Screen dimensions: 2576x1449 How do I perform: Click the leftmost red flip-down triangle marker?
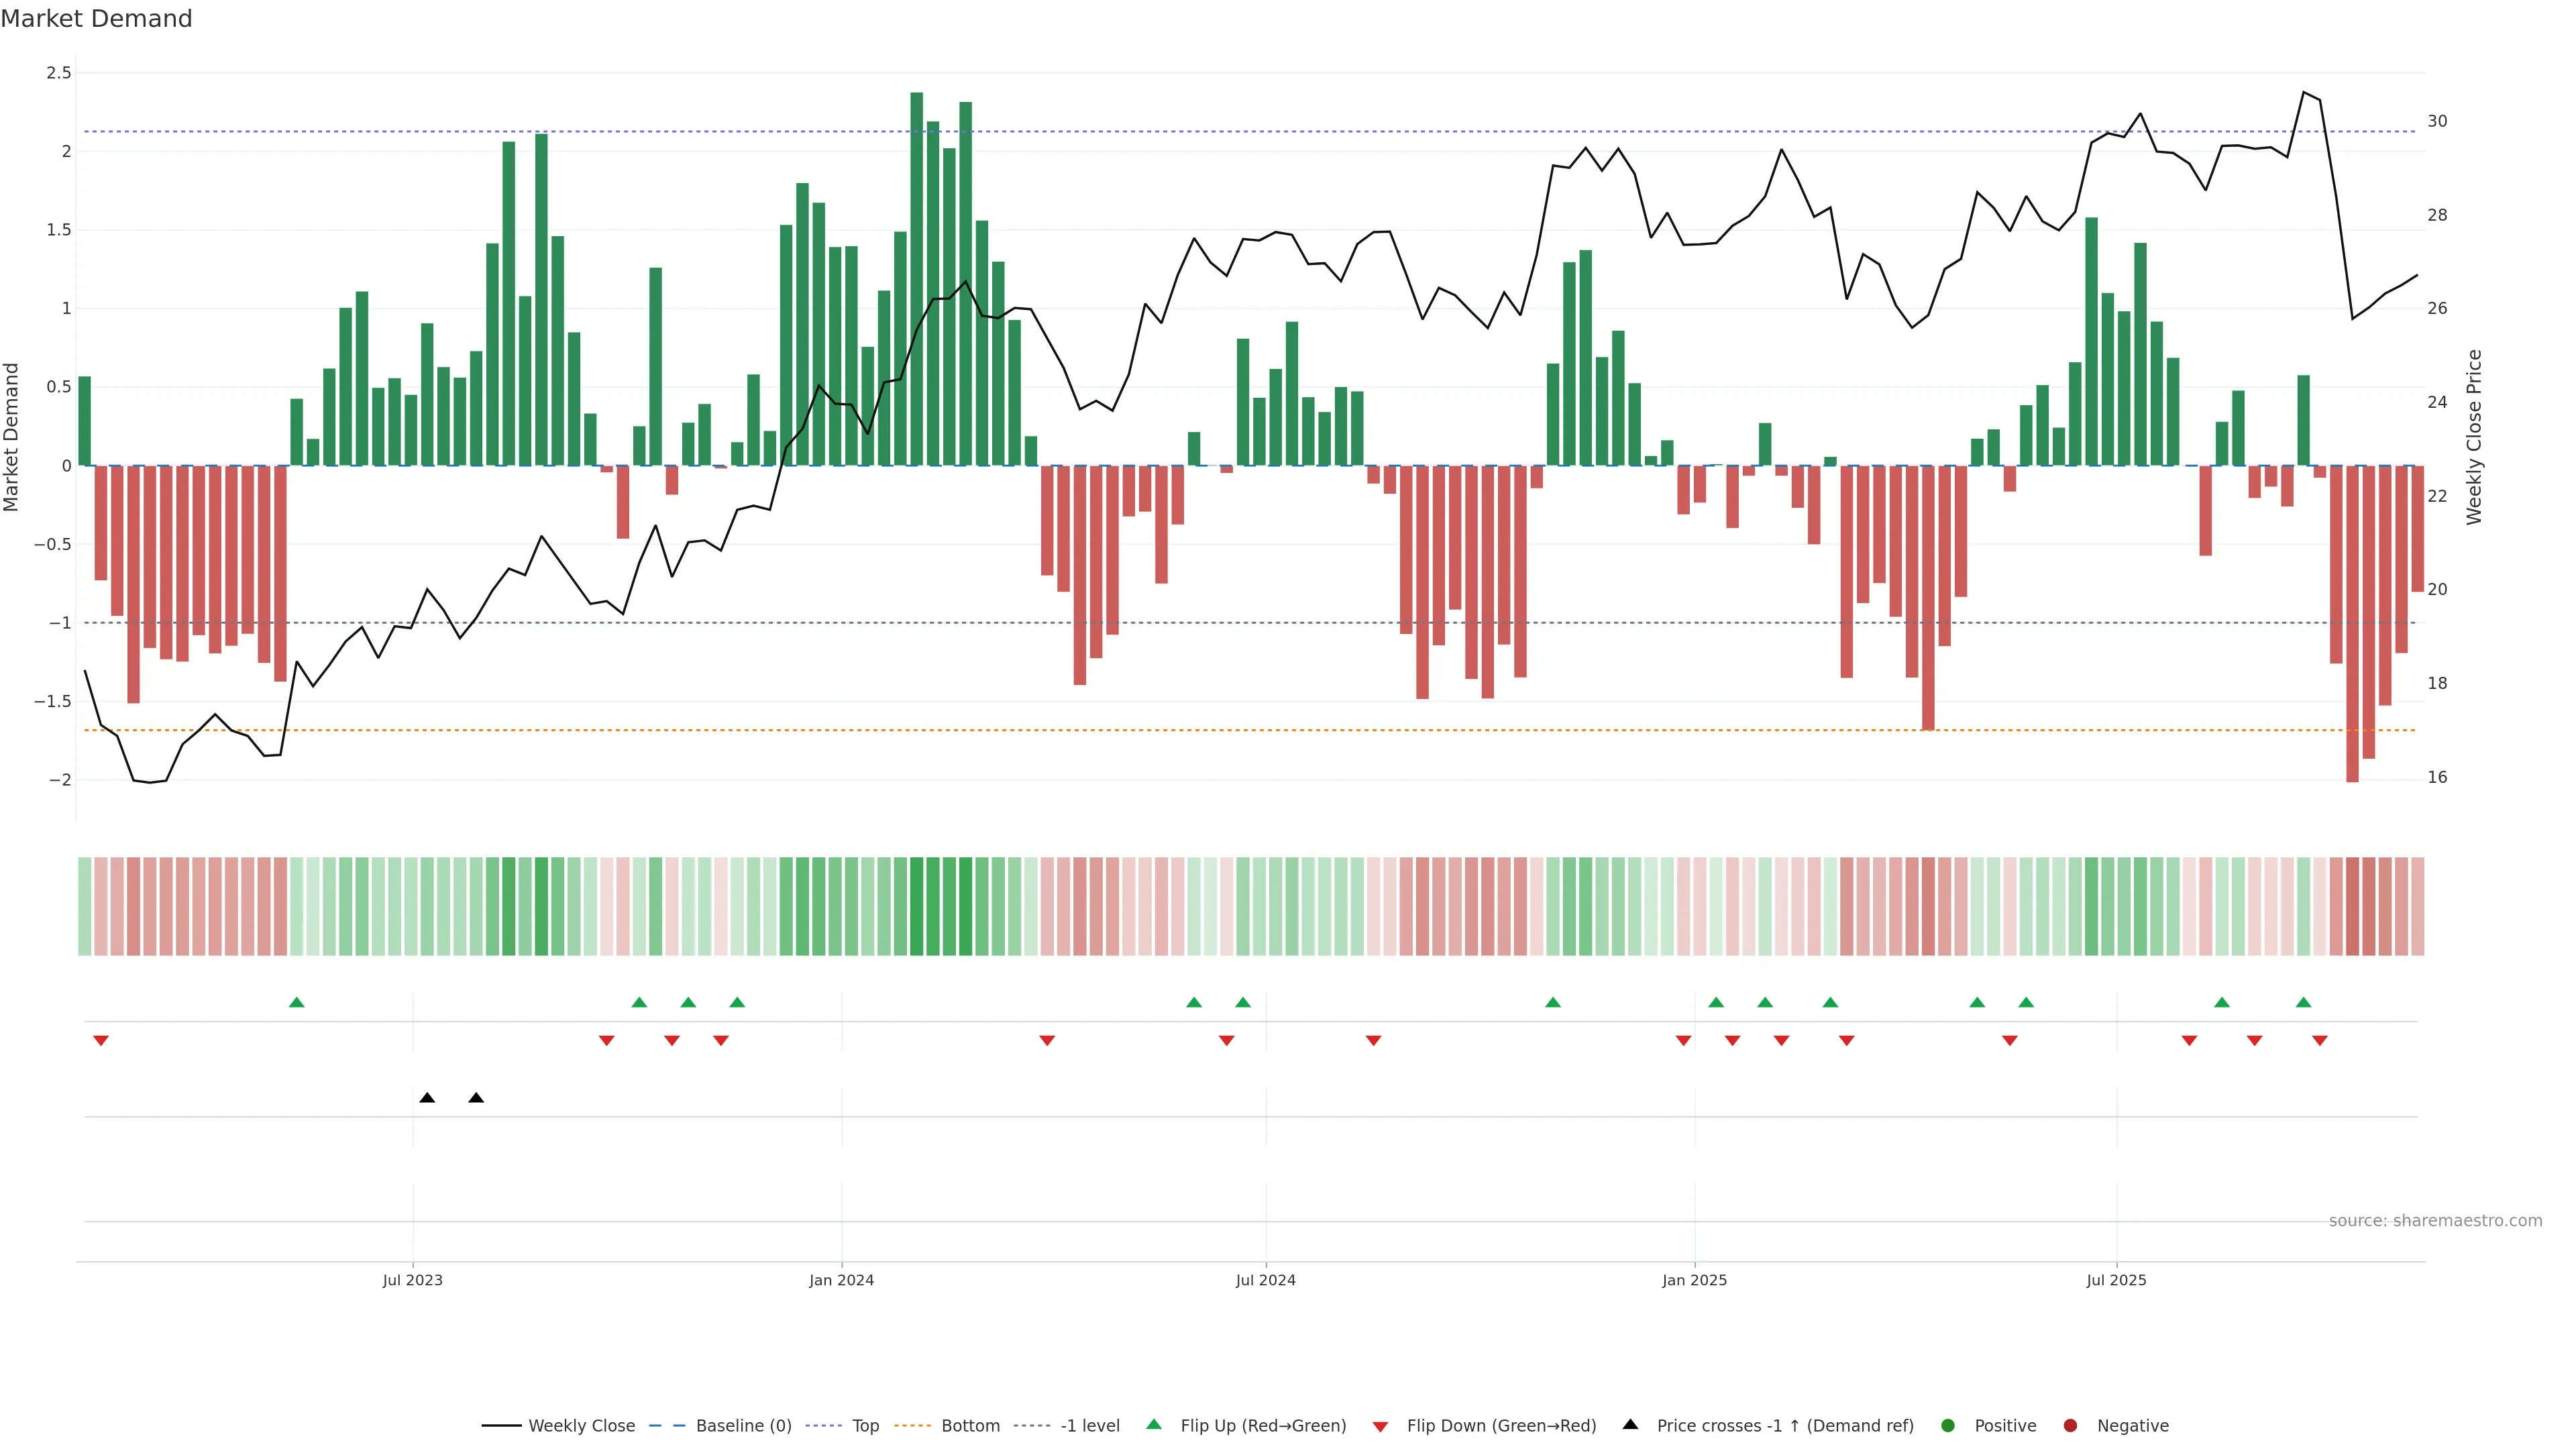100,1041
